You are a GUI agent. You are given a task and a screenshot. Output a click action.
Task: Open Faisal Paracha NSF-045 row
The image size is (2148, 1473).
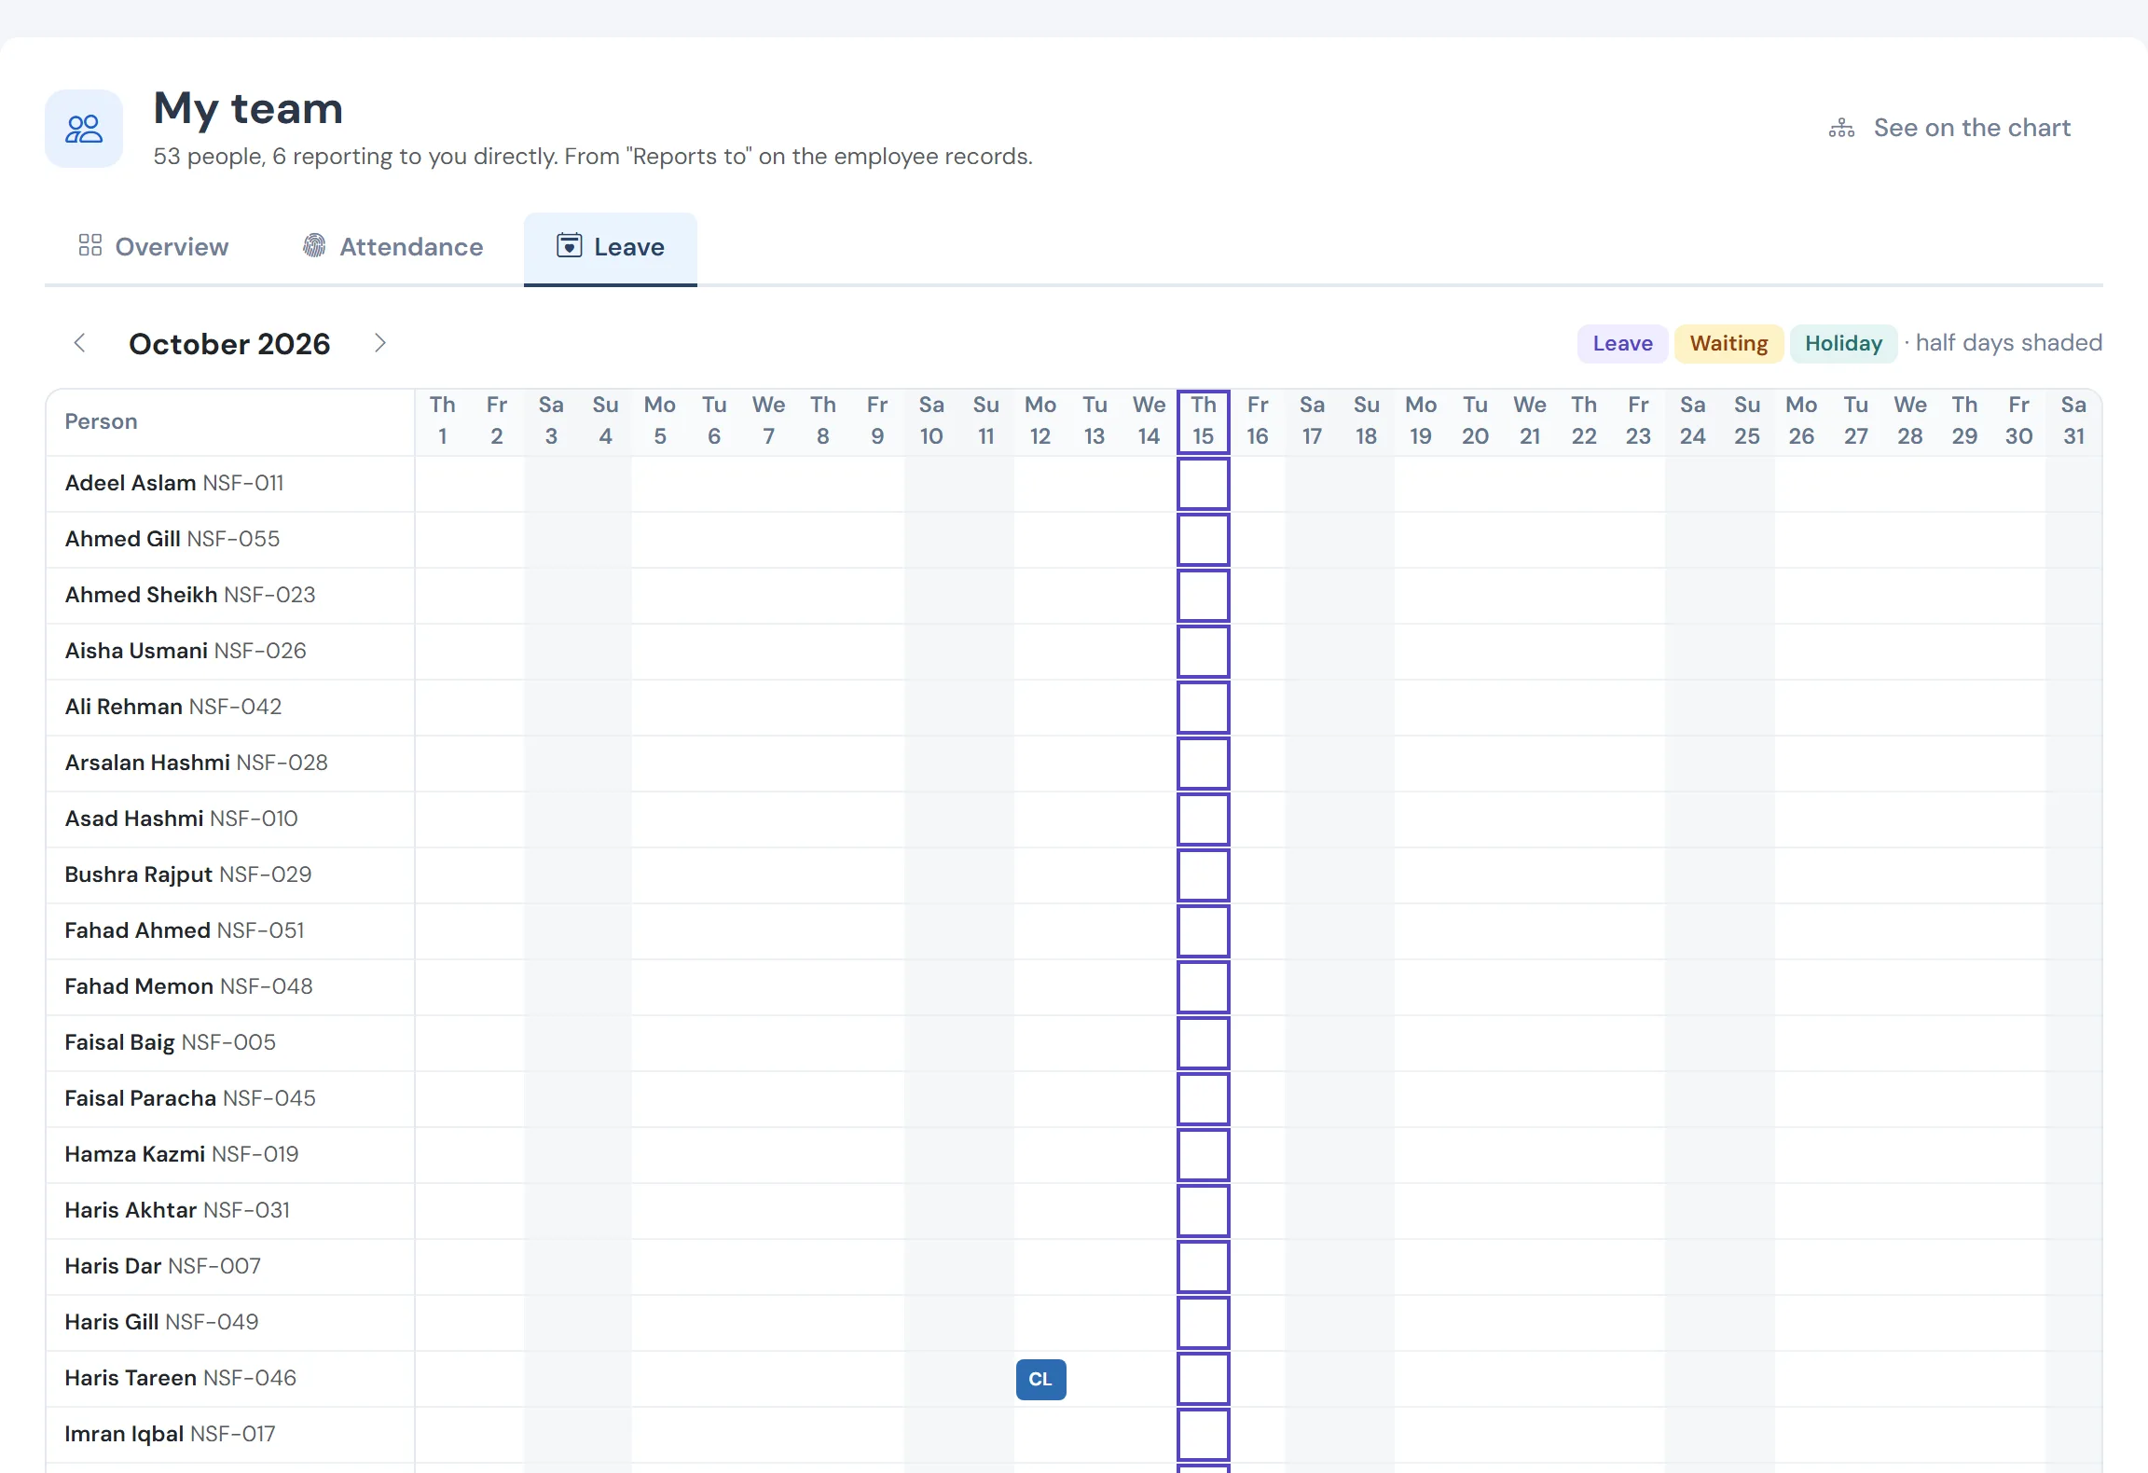click(1074, 1099)
